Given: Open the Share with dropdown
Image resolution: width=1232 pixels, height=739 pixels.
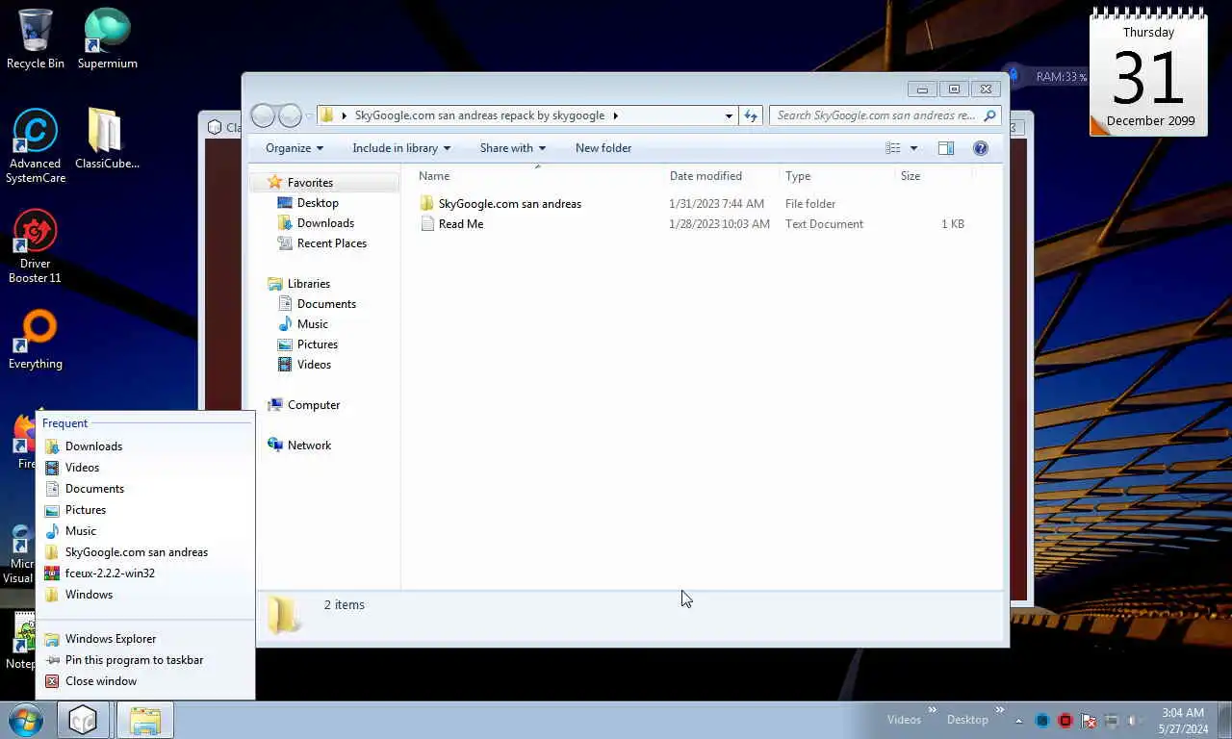Looking at the screenshot, I should point(513,148).
